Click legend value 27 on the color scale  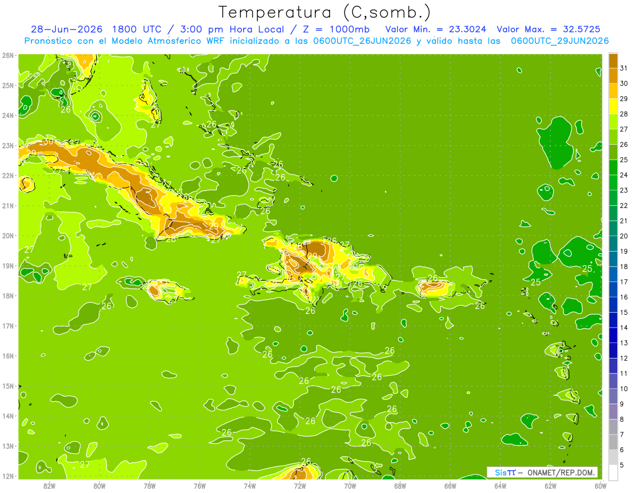tap(624, 129)
